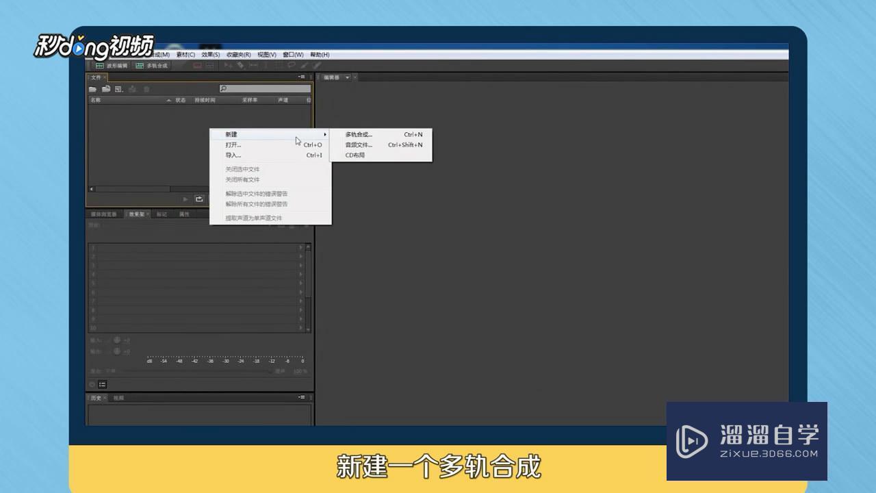This screenshot has height=493, width=876.
Task: Open the 视图(V) menu
Action: [x=267, y=55]
